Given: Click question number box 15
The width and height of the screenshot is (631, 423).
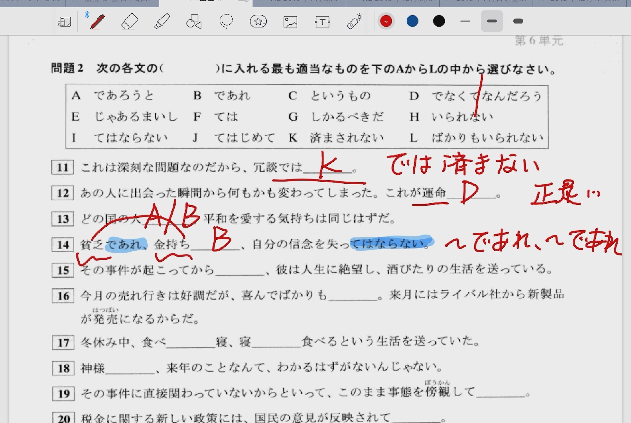Looking at the screenshot, I should point(63,270).
